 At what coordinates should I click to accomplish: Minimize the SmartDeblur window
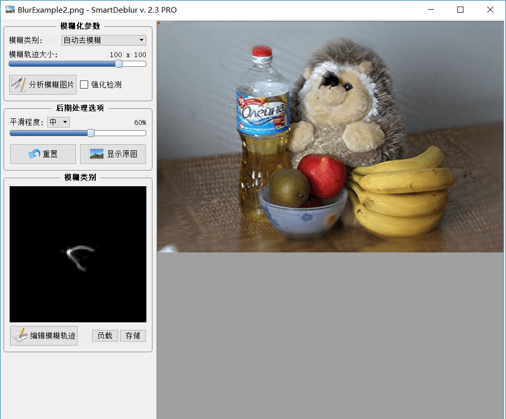(431, 10)
